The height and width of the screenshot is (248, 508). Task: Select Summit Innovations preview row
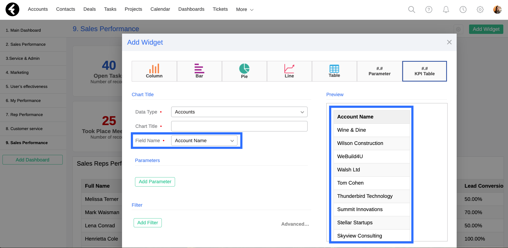372,209
